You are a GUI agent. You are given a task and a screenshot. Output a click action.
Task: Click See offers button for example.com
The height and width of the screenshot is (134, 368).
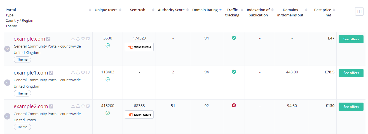351,39
